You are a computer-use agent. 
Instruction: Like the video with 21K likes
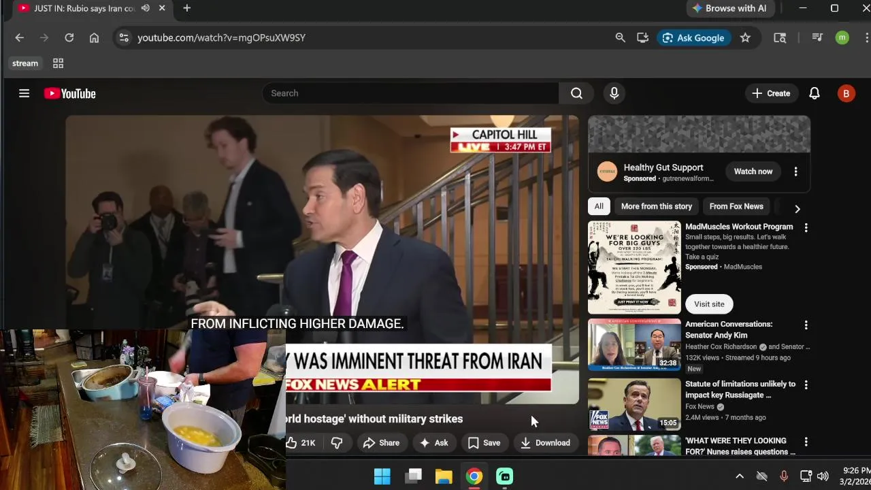pyautogui.click(x=301, y=443)
